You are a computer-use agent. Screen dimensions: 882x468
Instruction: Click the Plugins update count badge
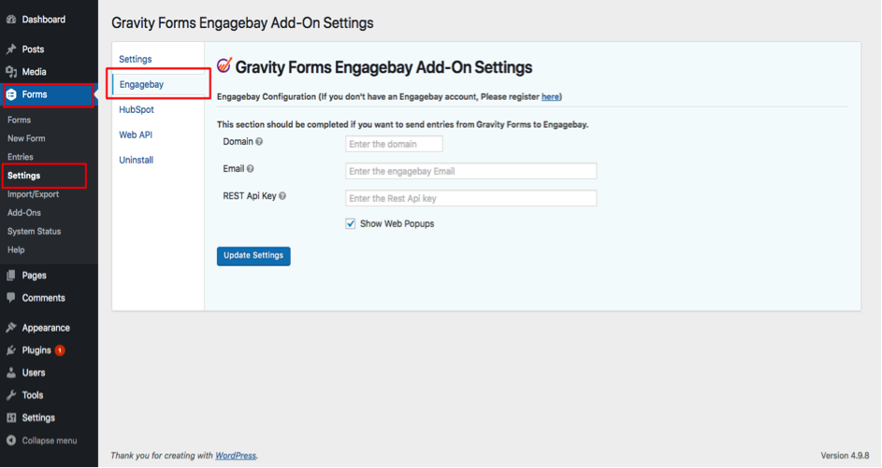point(60,350)
